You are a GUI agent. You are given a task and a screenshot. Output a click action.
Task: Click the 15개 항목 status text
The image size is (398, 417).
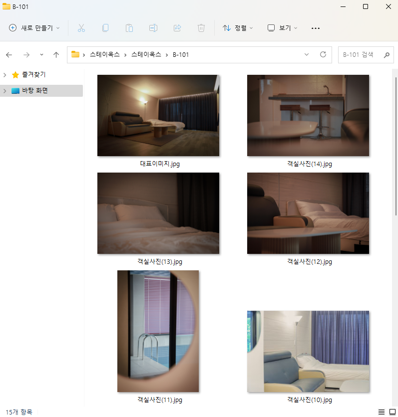pos(19,412)
